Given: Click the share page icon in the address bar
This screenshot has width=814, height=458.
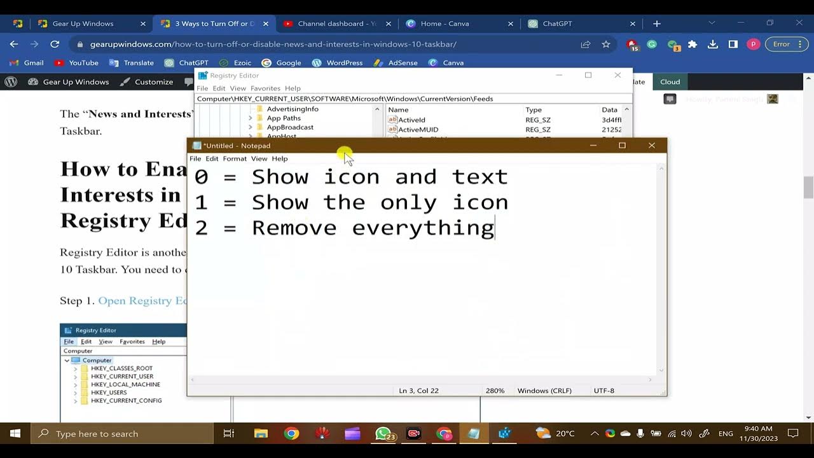Looking at the screenshot, I should [x=586, y=45].
